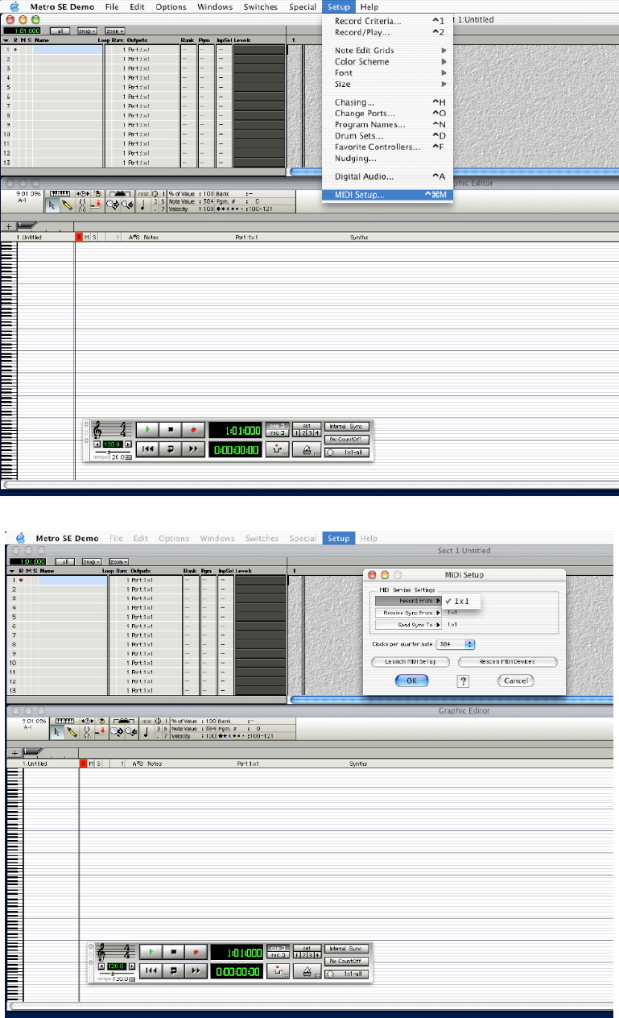
Task: Open the Windows menu in the enabled menu bar
Action: tap(216, 6)
